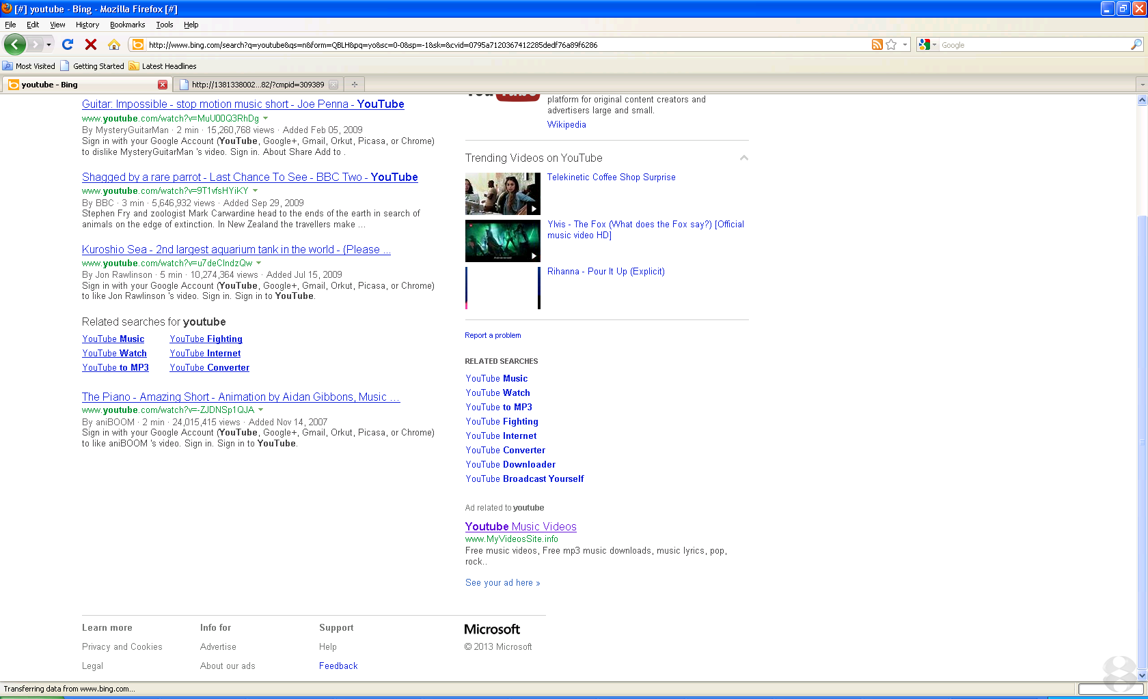Open Telekinetic Coffee Shop Surprise video thumbnail
The height and width of the screenshot is (699, 1148).
(x=503, y=194)
